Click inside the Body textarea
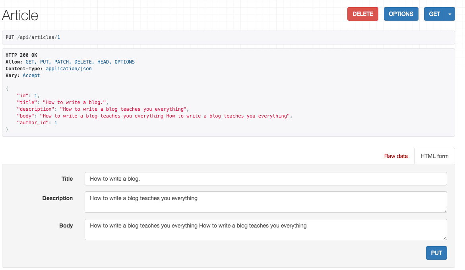Image resolution: width=465 pixels, height=270 pixels. point(265,229)
